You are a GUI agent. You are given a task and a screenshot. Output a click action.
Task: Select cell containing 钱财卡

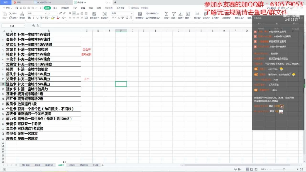[x=11, y=34]
